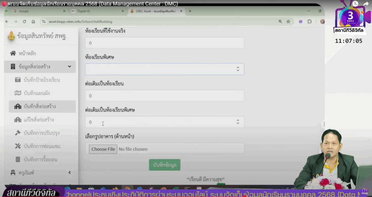The height and width of the screenshot is (197, 372).
Task: Click the trash icon for บันทึกการรื้อถอน
Action: point(17,159)
